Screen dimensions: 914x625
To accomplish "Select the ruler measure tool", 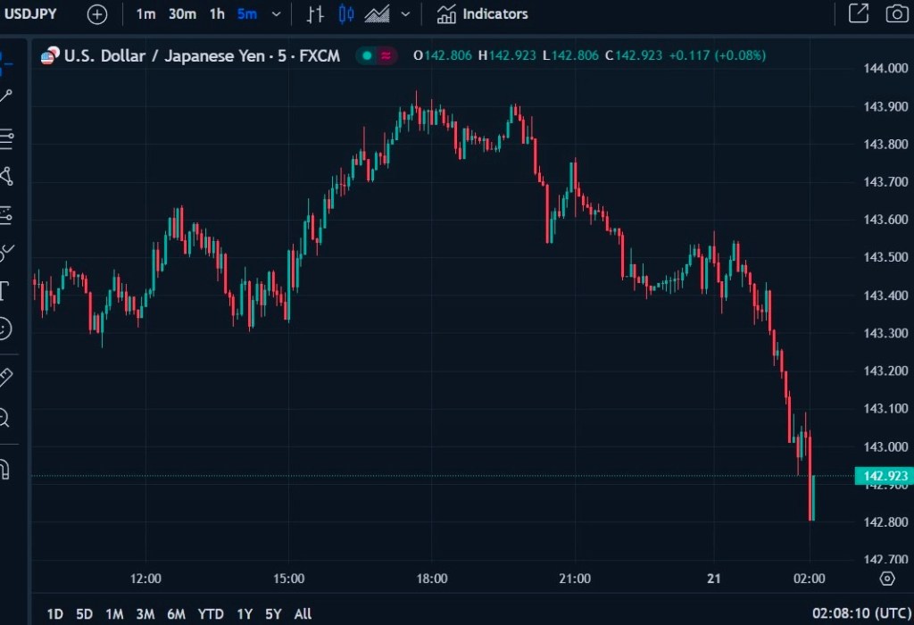I will coord(4,378).
